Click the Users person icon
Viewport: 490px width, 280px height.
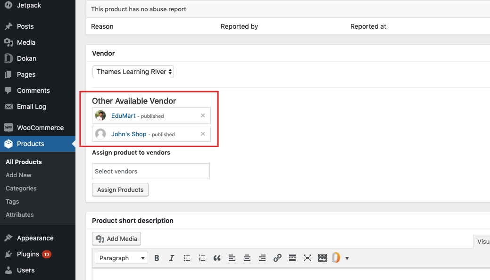click(8, 270)
